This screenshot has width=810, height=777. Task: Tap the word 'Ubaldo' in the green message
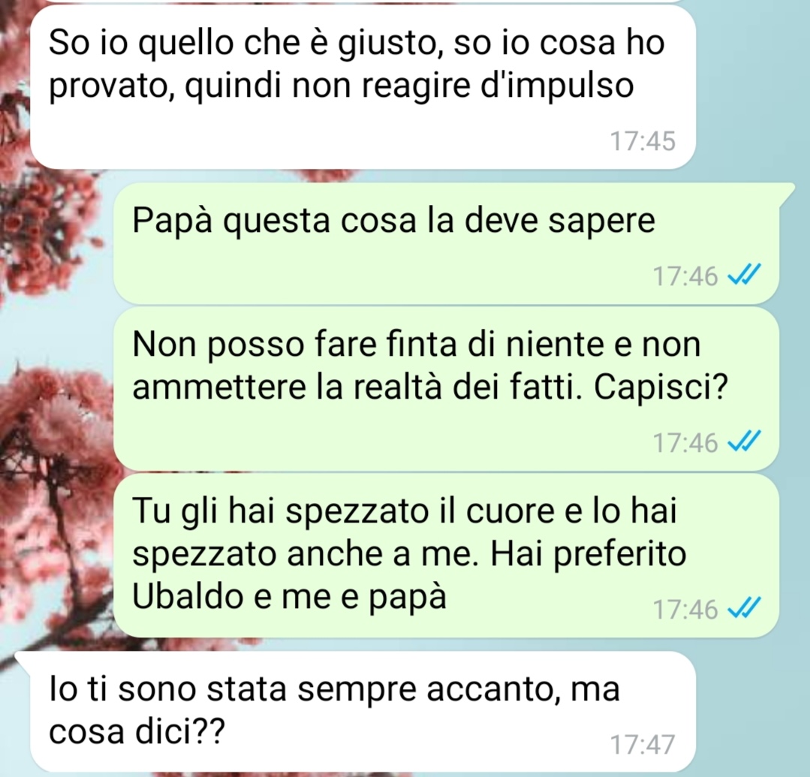[x=188, y=596]
